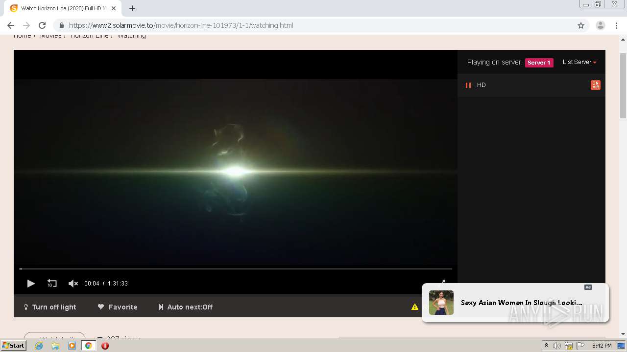This screenshot has height=352, width=627.
Task: Go back to the previous page
Action: point(11,25)
